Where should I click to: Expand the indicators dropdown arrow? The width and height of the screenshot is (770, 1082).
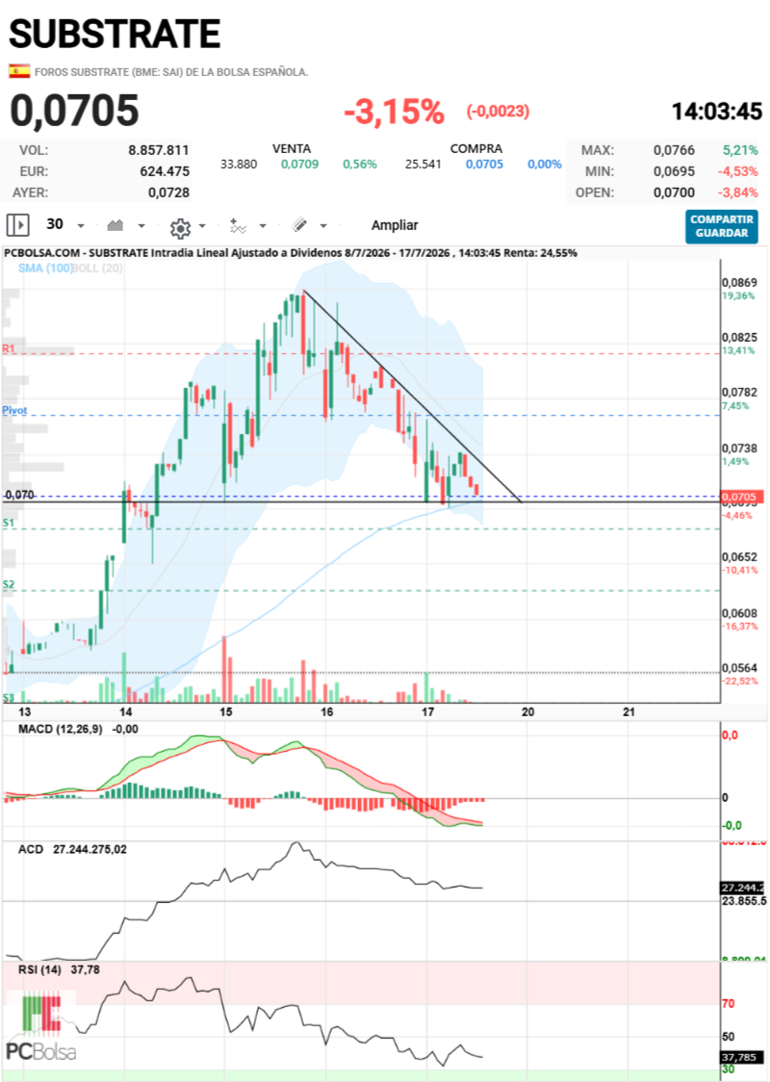(262, 225)
